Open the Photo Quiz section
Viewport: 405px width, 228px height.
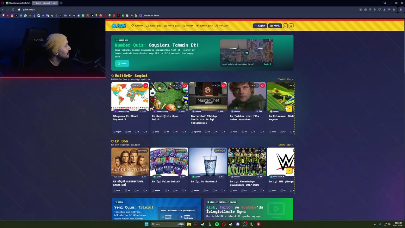click(x=172, y=26)
